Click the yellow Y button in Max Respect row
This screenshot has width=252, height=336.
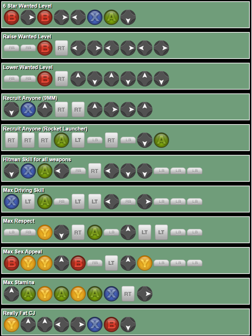pos(45,232)
